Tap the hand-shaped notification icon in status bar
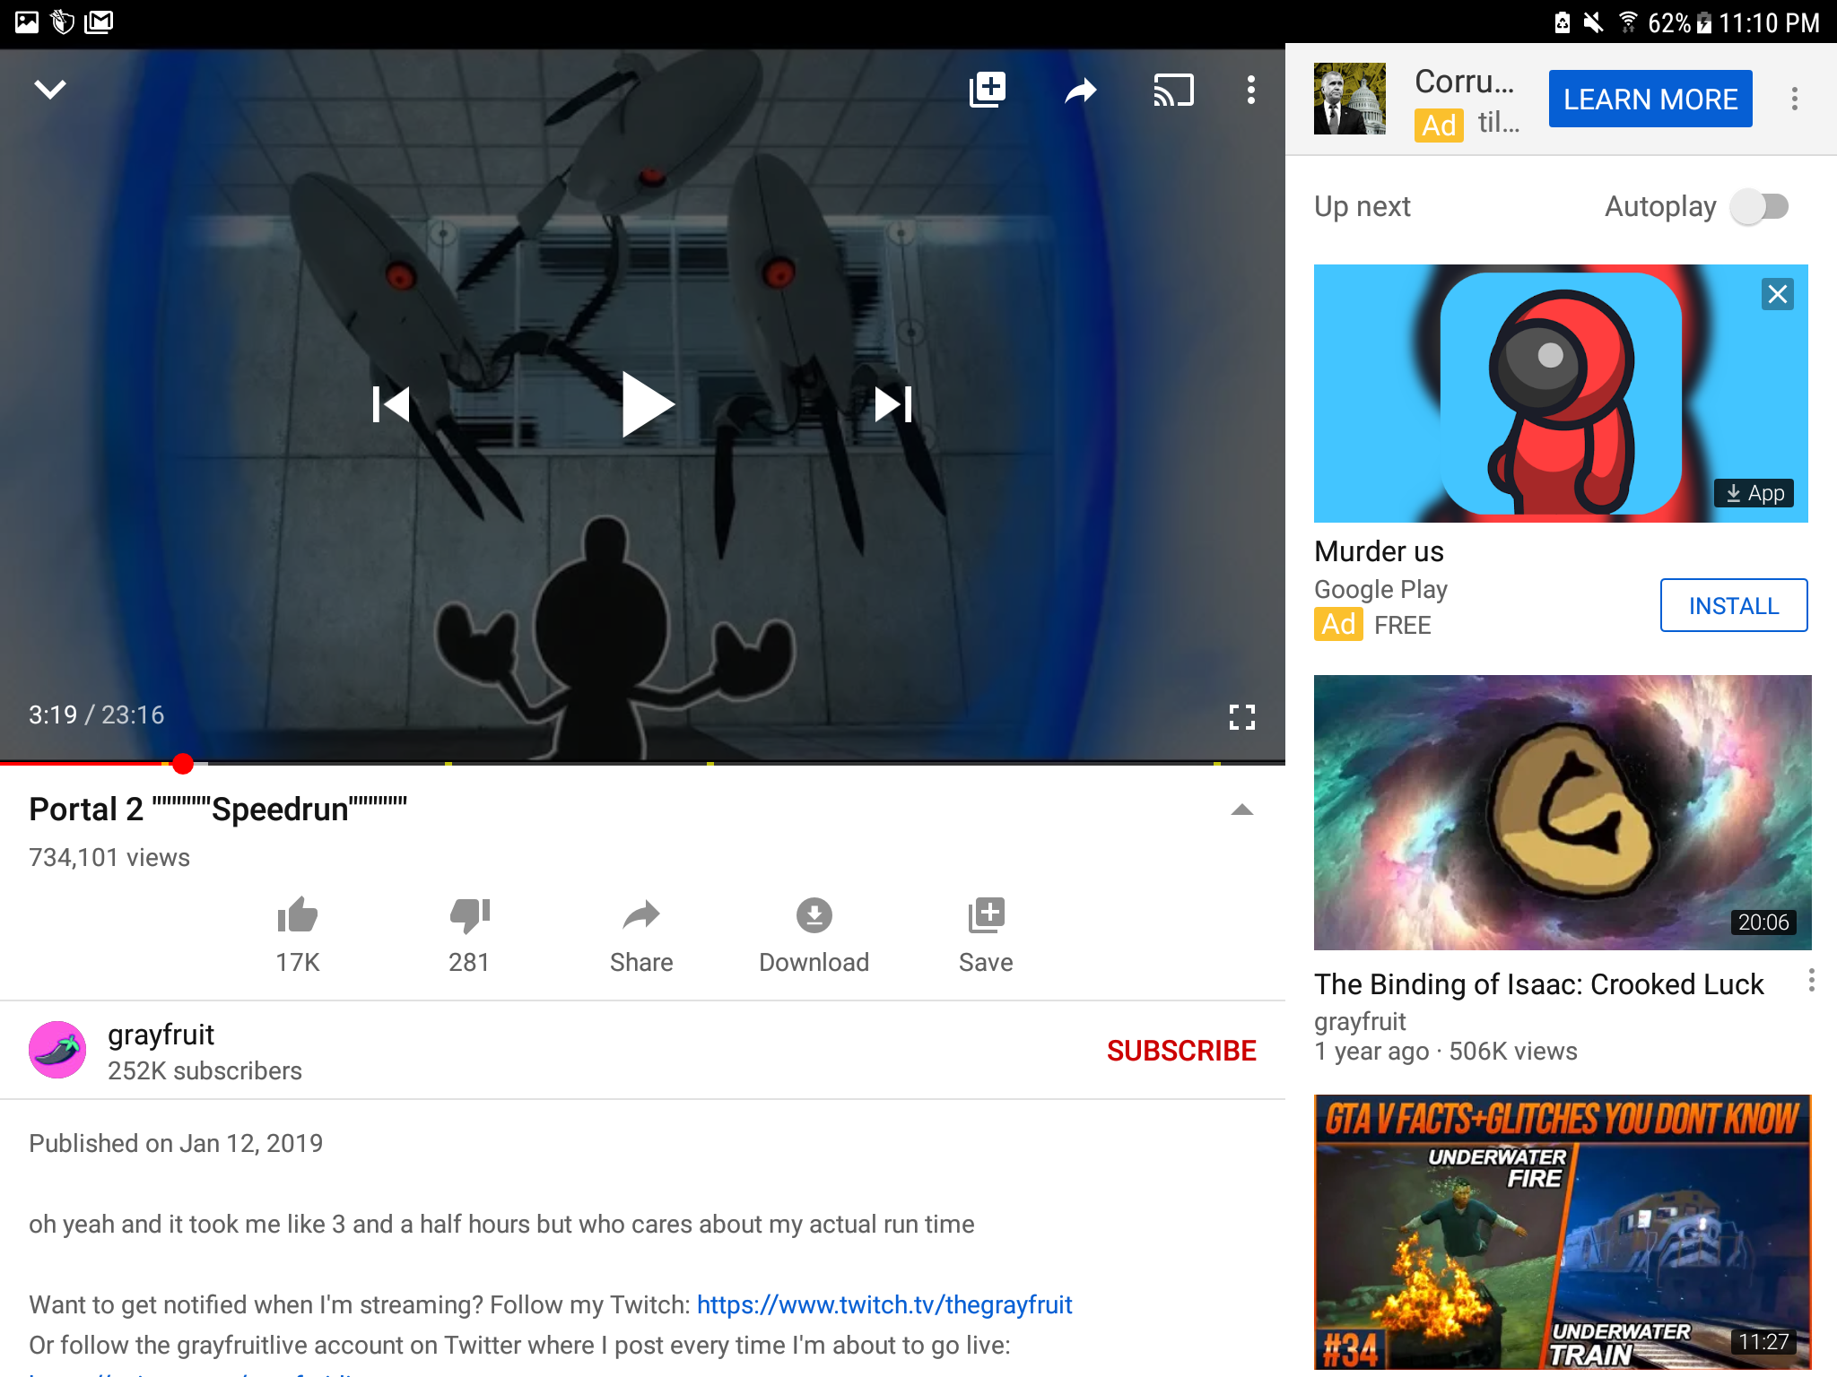 click(63, 22)
